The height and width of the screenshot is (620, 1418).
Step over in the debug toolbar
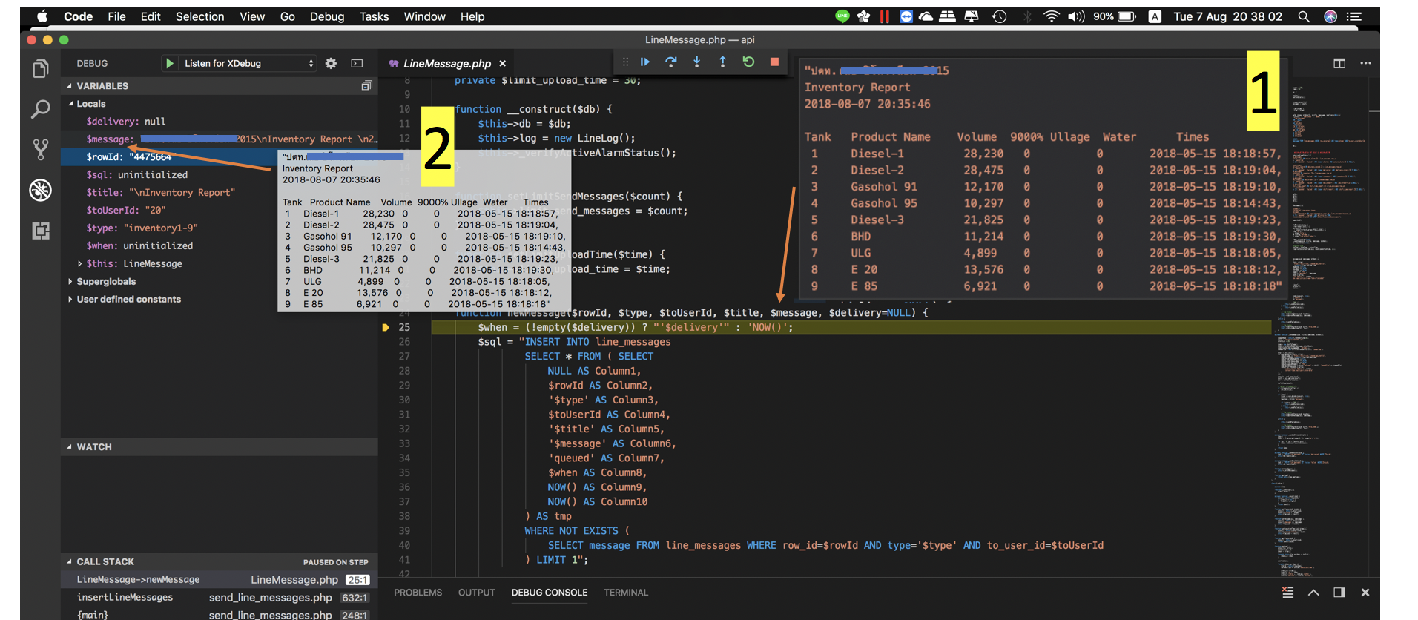pyautogui.click(x=671, y=62)
